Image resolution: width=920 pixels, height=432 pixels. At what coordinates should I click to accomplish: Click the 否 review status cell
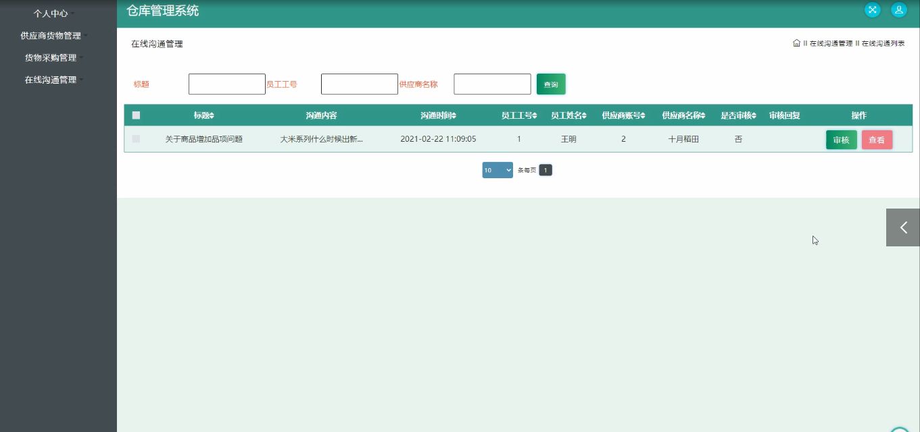(738, 140)
